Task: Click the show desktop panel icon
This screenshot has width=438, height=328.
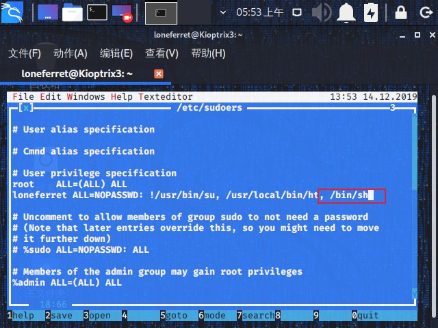Action: point(48,12)
